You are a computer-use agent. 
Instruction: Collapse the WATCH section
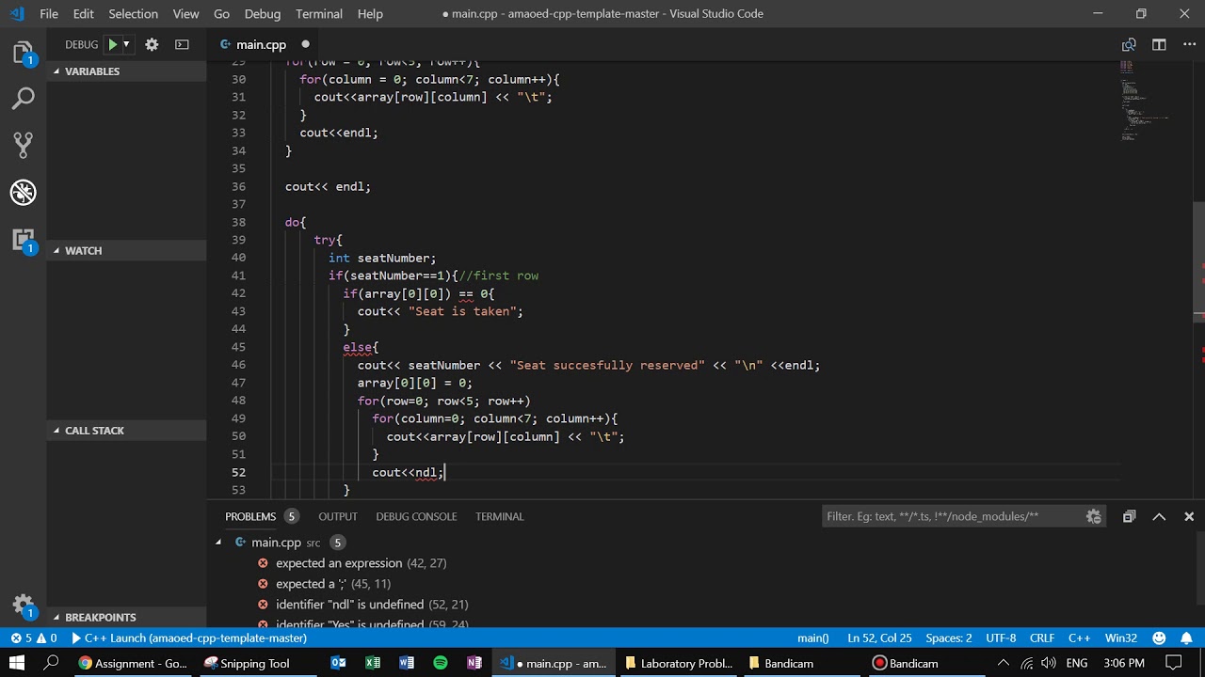(x=126, y=251)
